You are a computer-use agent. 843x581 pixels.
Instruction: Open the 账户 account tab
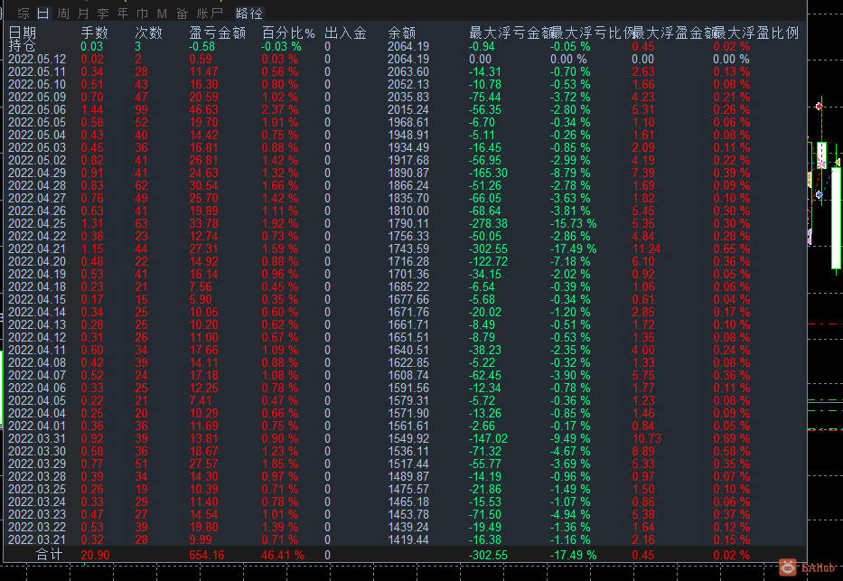(210, 14)
